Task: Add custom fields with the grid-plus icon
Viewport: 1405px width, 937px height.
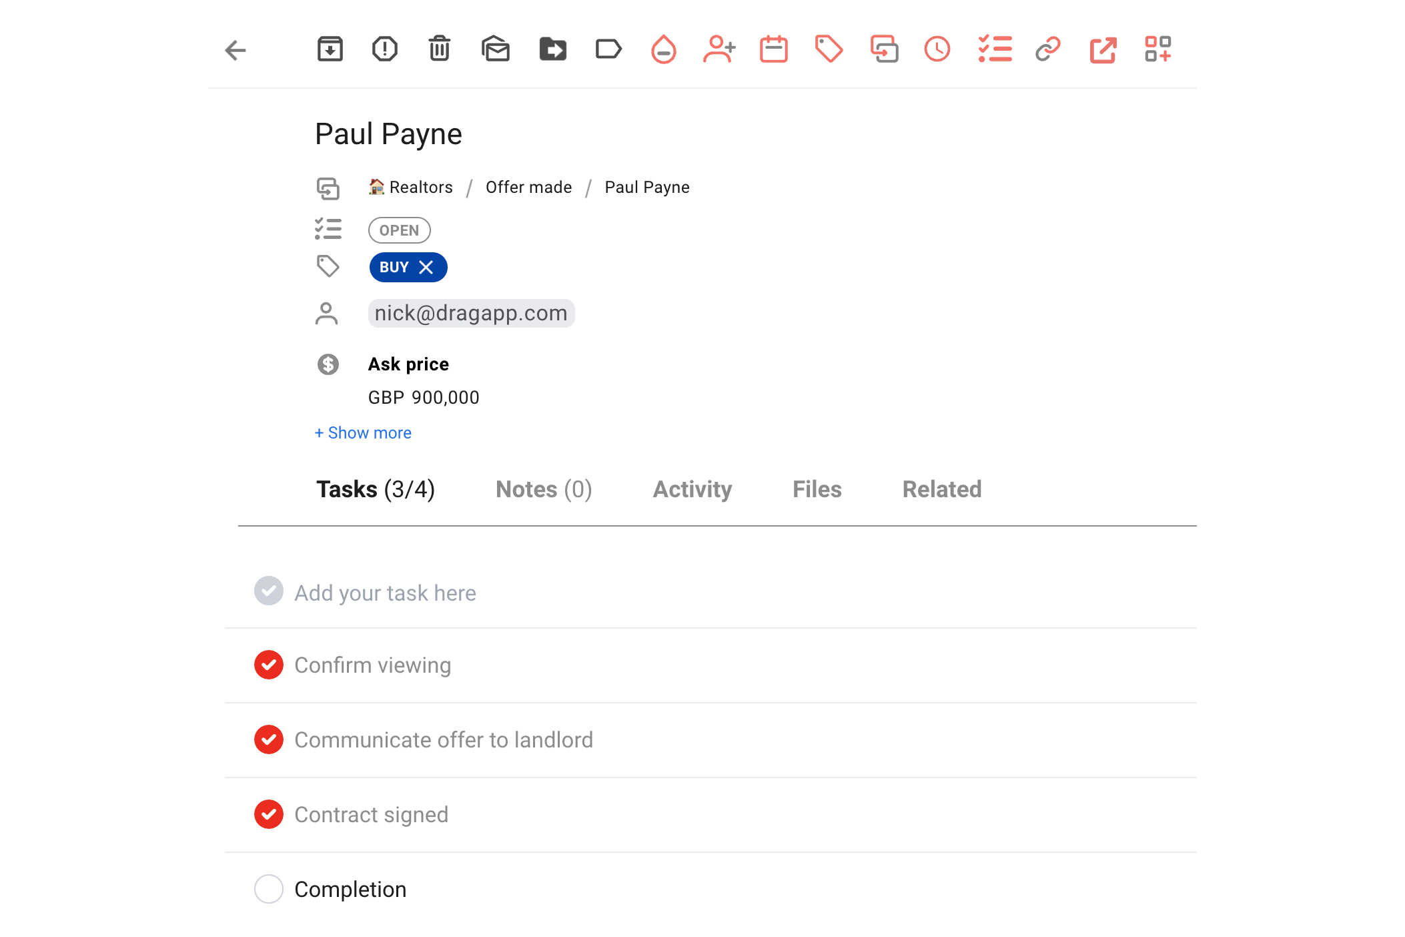Action: point(1158,49)
